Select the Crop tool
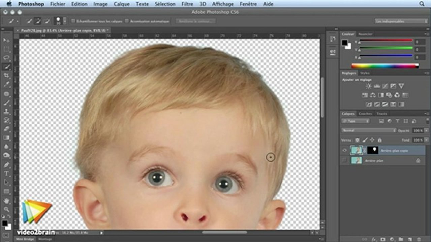Image resolution: width=431 pixels, height=242 pixels. pos(6,76)
